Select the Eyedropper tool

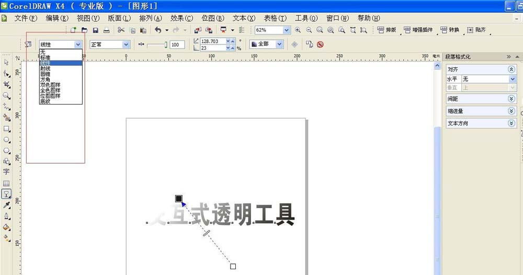coord(6,205)
